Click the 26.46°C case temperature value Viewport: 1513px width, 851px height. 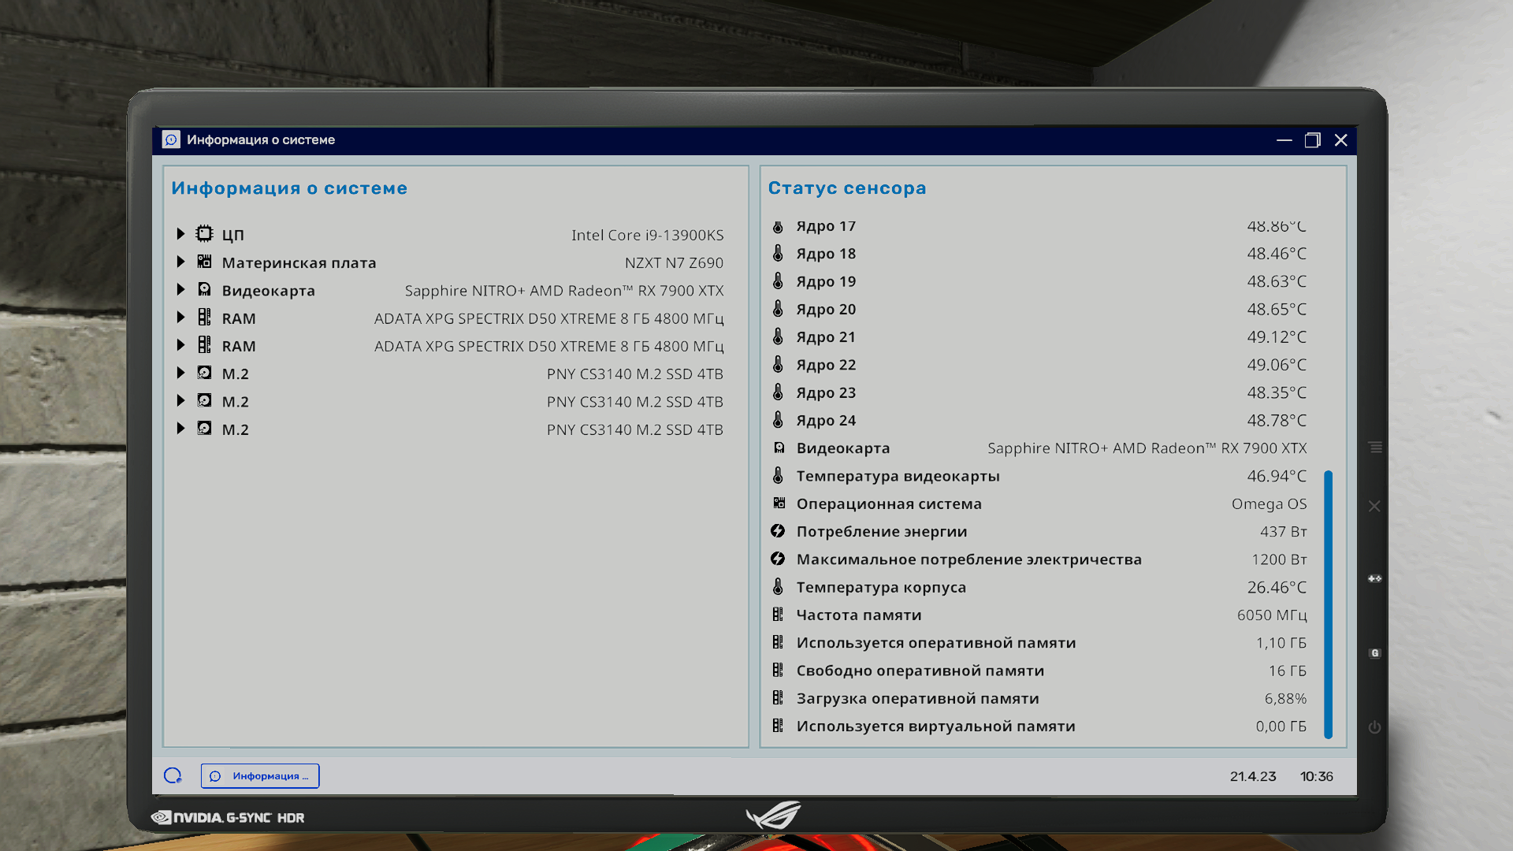(x=1277, y=587)
